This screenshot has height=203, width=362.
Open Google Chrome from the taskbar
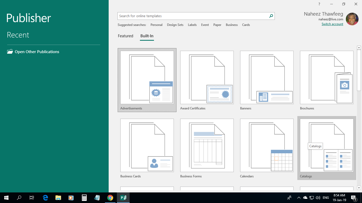coord(110,198)
